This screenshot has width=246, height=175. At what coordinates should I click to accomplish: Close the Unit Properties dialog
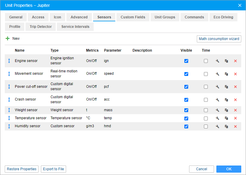[239, 5]
